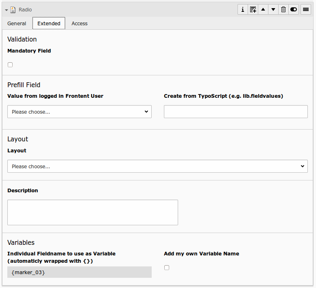The height and width of the screenshot is (288, 316).
Task: Click the drag handle hamburger icon
Action: pos(306,9)
